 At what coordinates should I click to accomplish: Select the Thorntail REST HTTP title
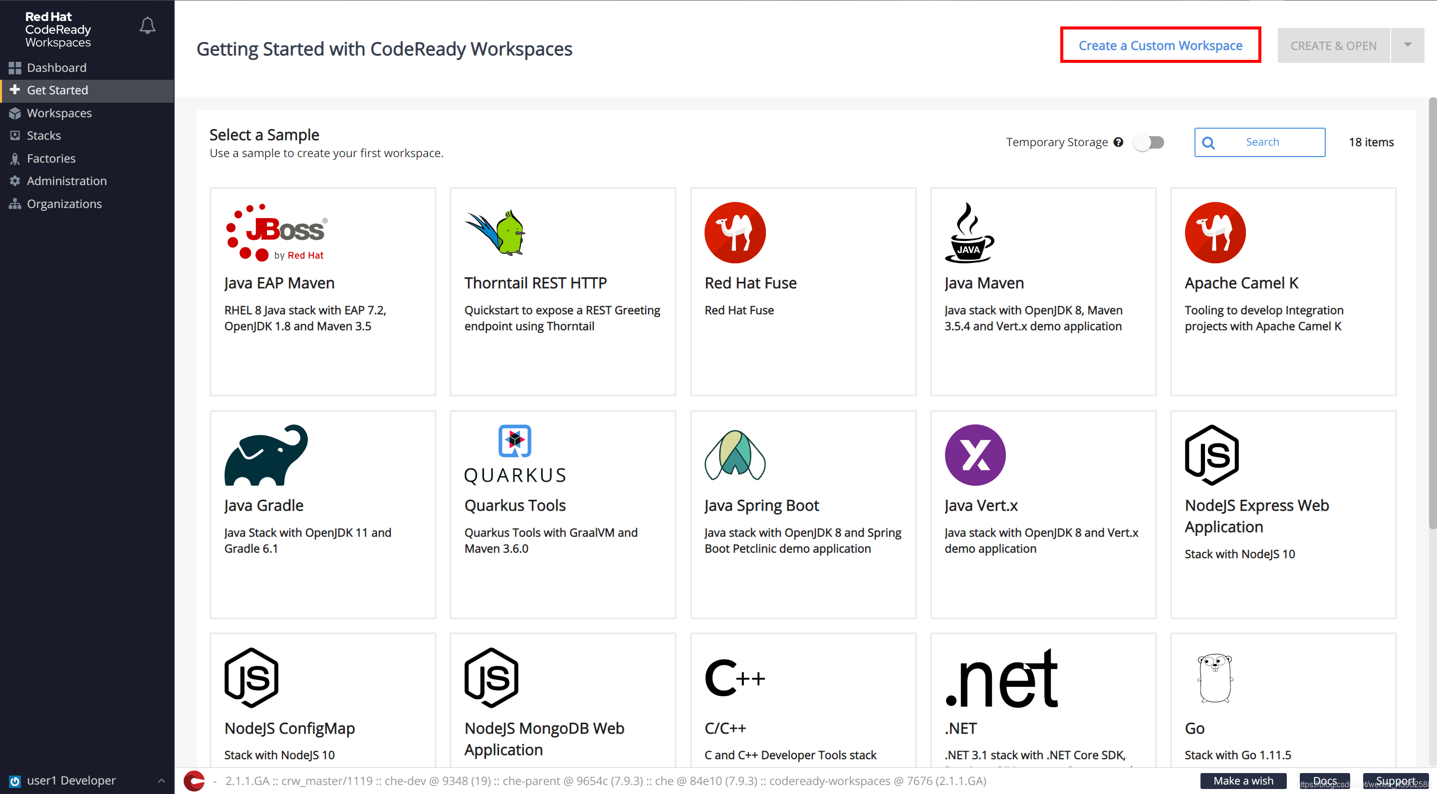pos(535,283)
